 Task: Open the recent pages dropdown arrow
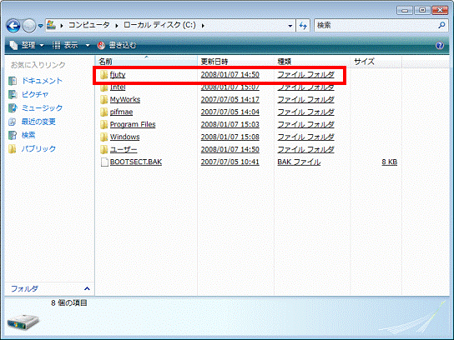pos(41,26)
